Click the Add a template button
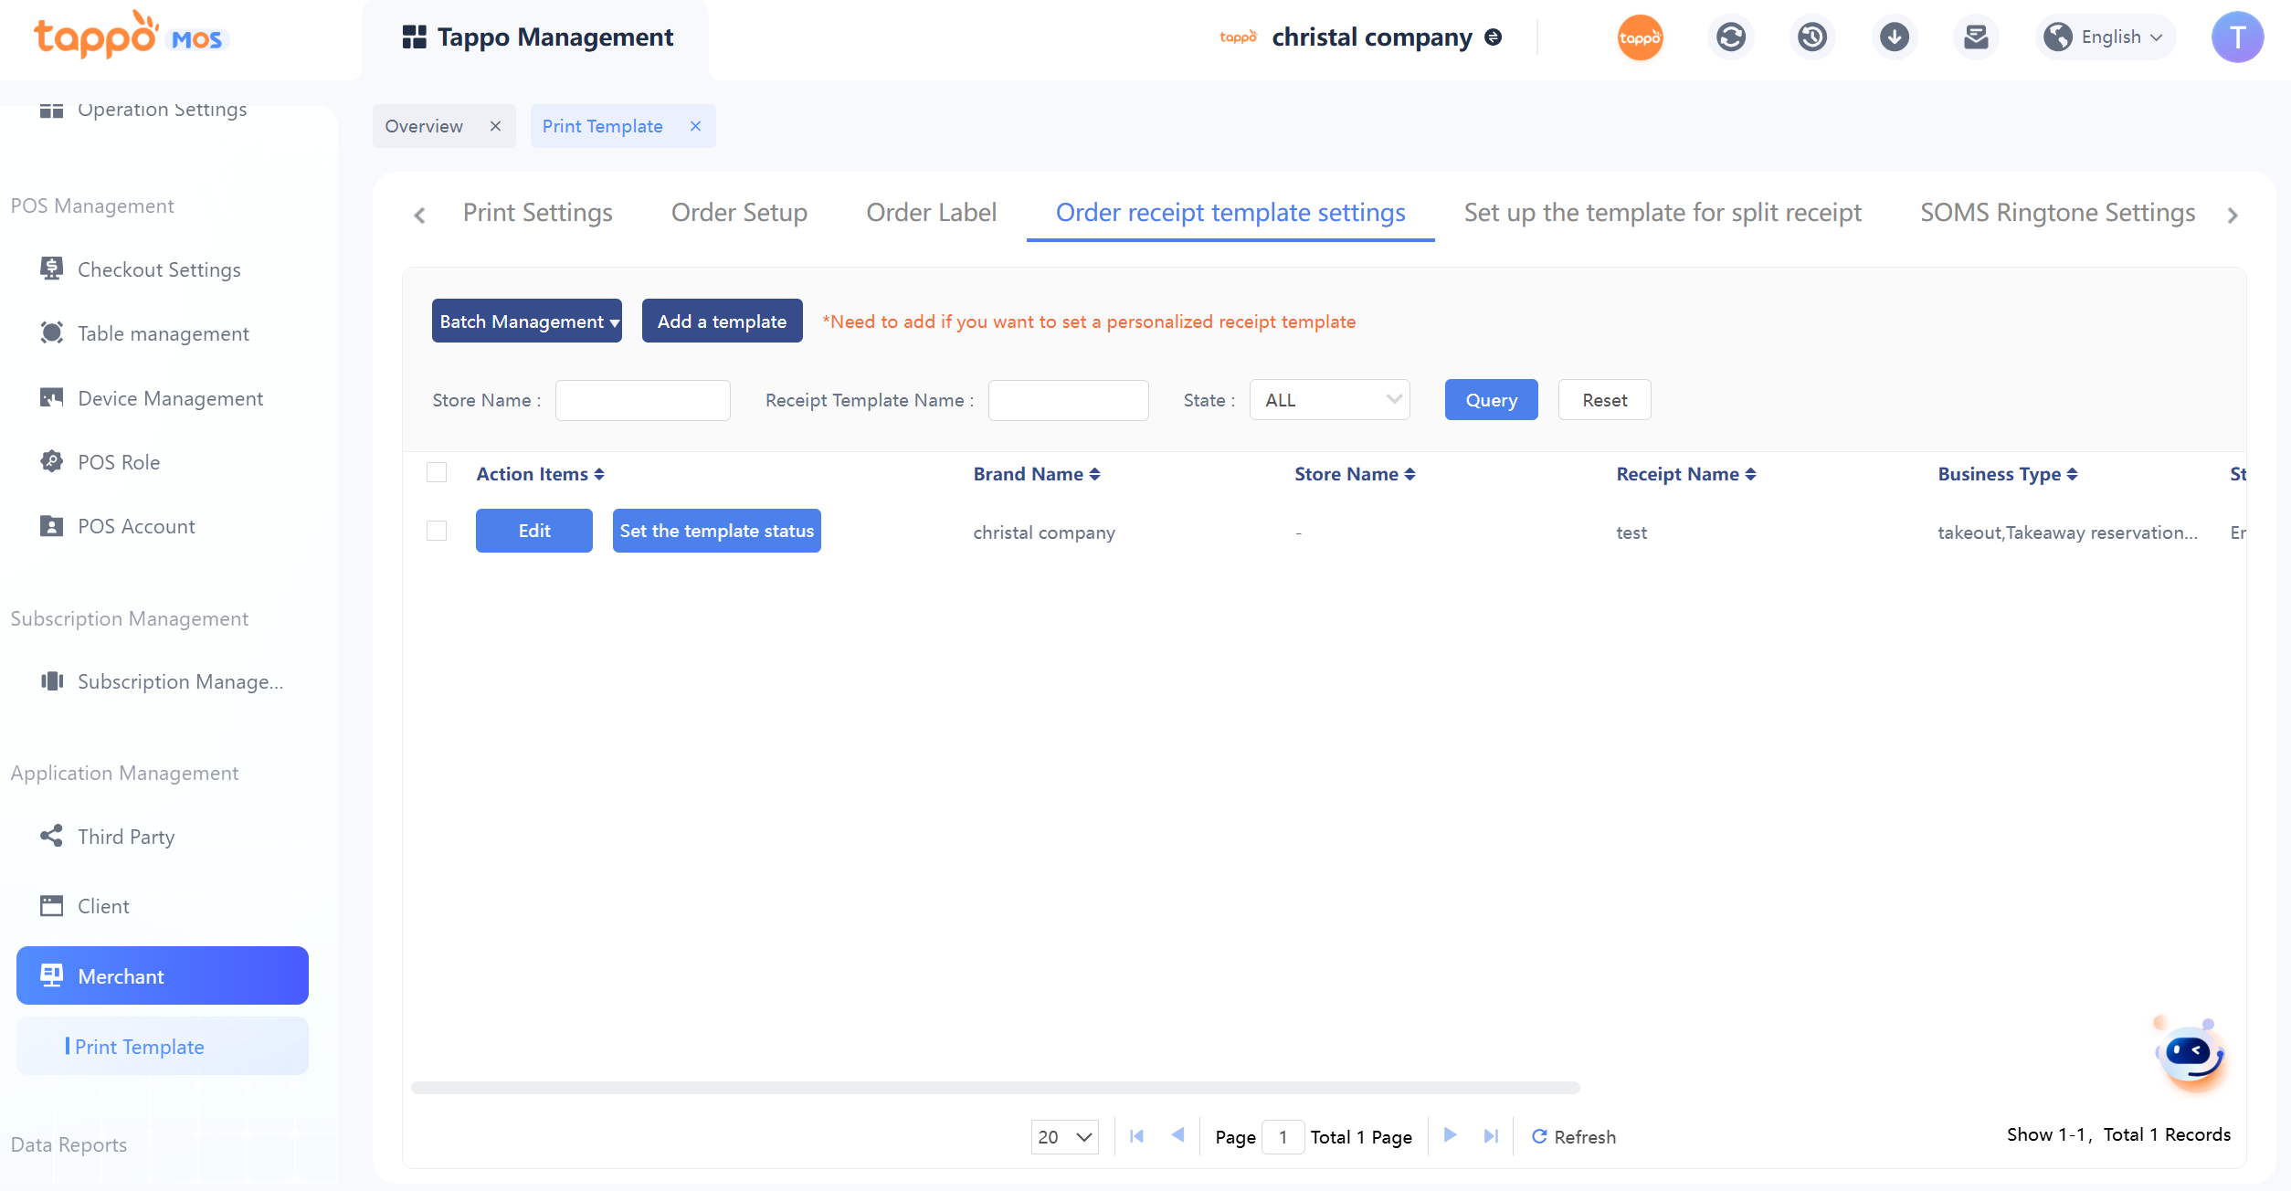 tap(722, 321)
